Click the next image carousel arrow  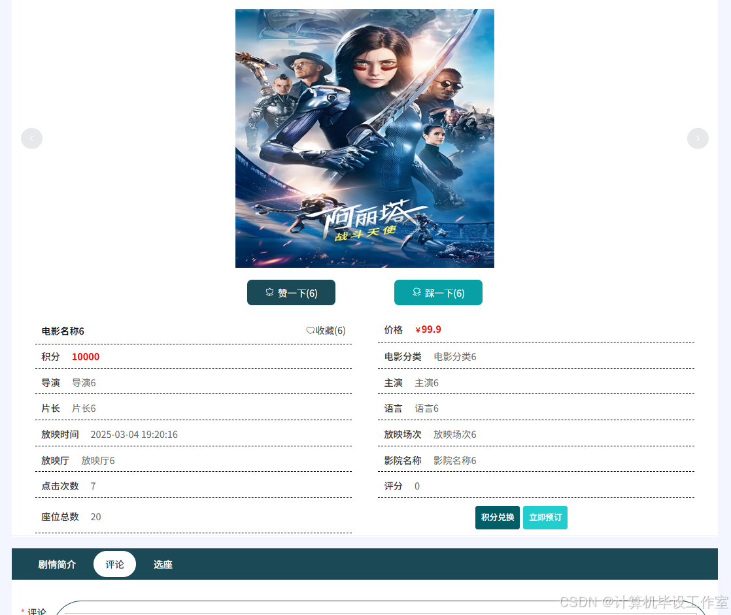698,139
